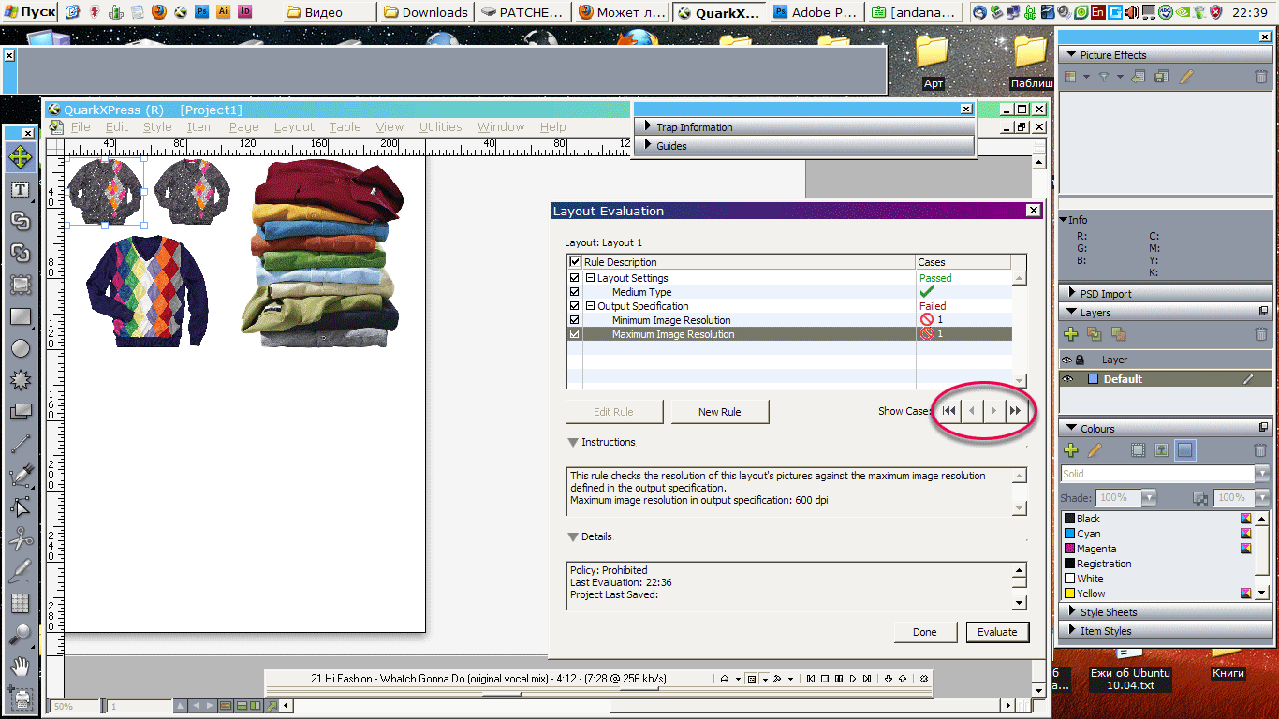Image resolution: width=1279 pixels, height=719 pixels.
Task: Open the Window menu
Action: [501, 126]
